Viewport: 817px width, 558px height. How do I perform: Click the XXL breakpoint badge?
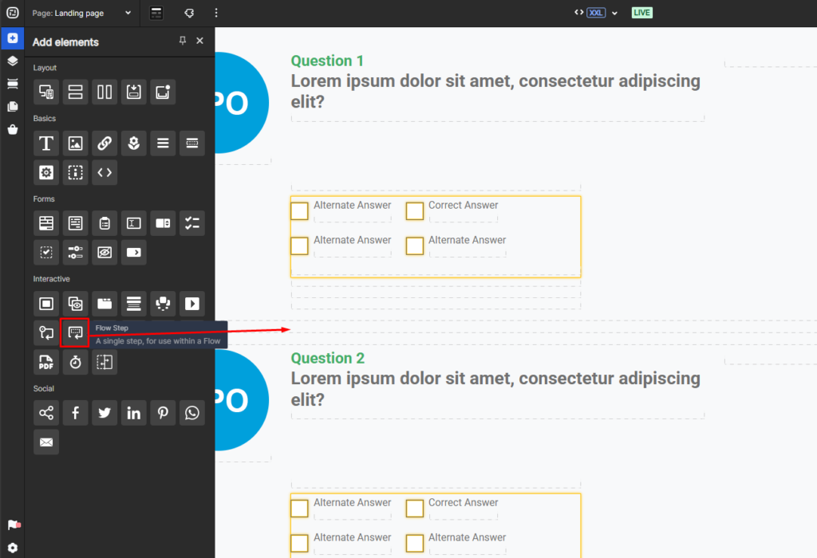pyautogui.click(x=596, y=13)
